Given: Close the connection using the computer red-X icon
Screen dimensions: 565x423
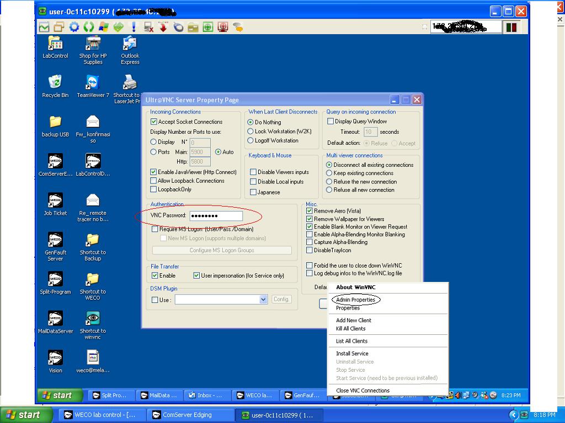Looking at the screenshot, I should pos(148,27).
